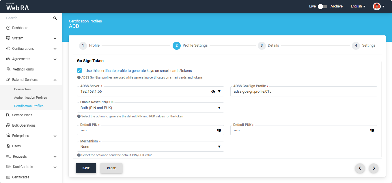
Task: Jump to step 3 Details
Action: pos(268,45)
